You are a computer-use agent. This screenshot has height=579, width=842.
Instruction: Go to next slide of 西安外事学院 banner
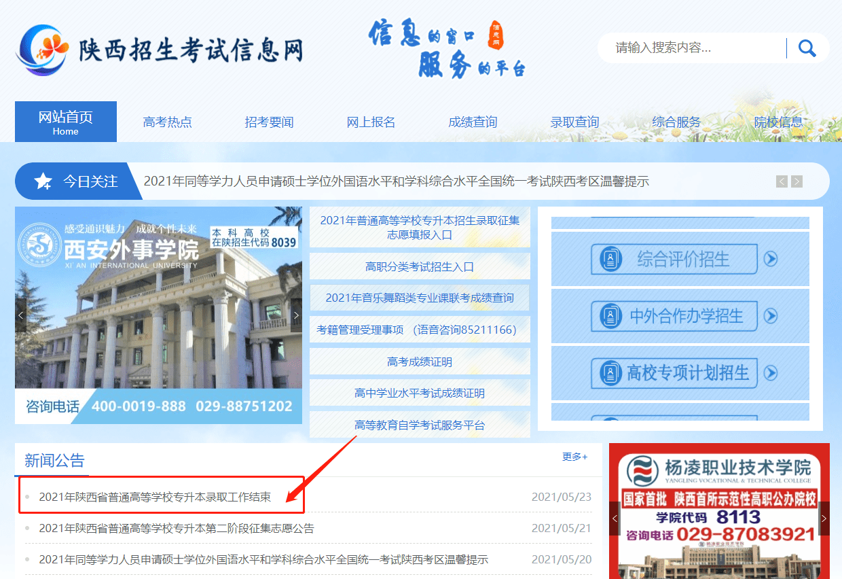(296, 315)
